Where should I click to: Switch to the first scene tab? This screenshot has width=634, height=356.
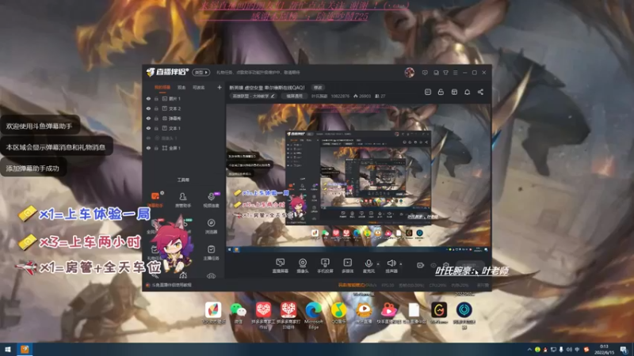(x=162, y=87)
